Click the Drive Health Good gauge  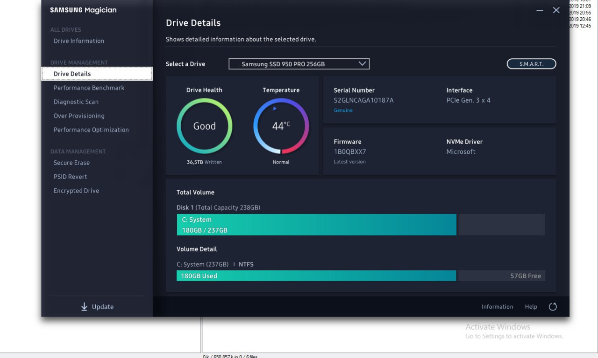[x=205, y=126]
